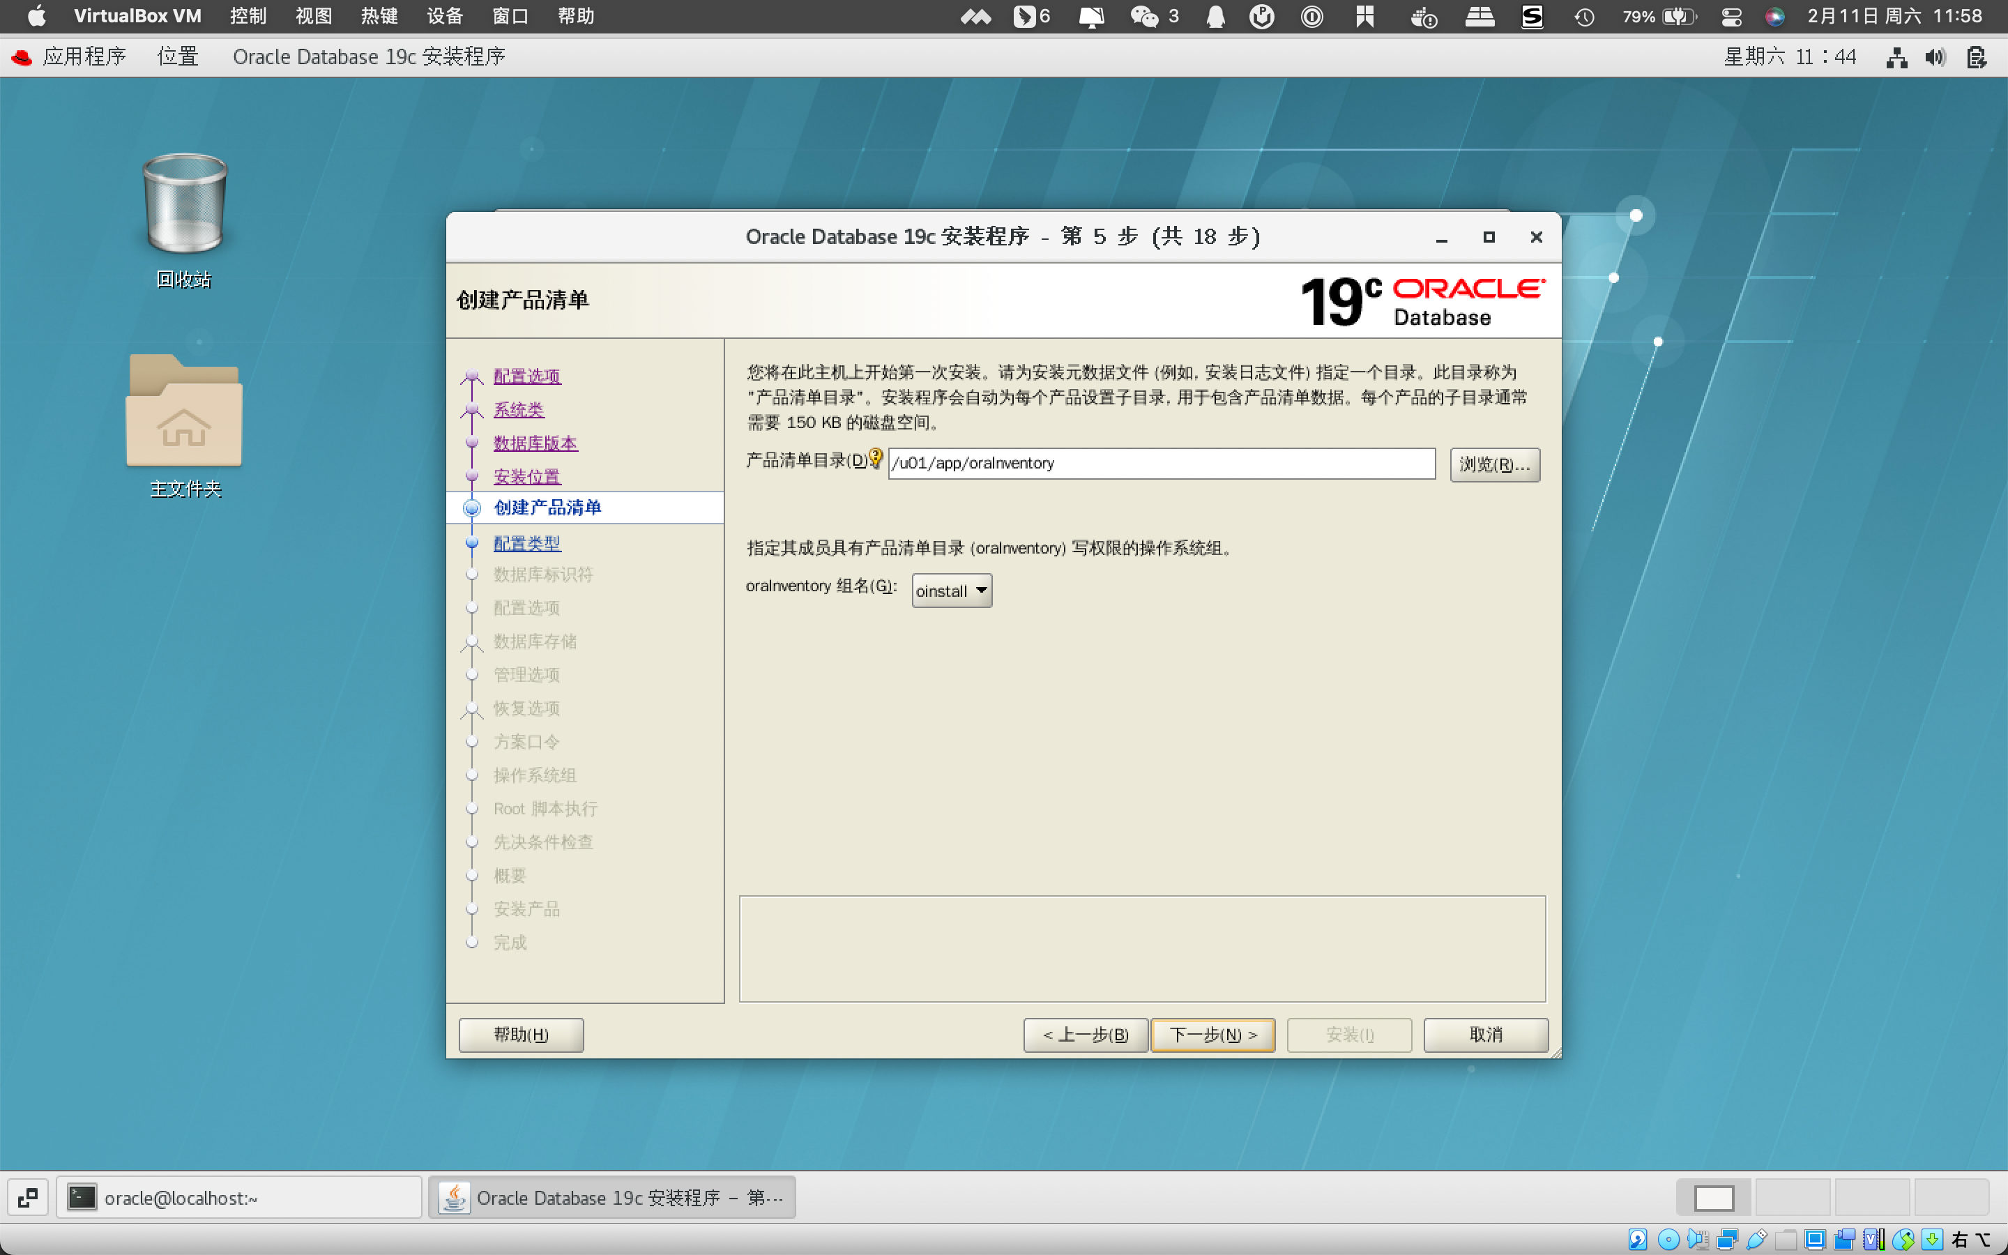Click the VirtualBox mouse integration status icon

[x=1903, y=1239]
